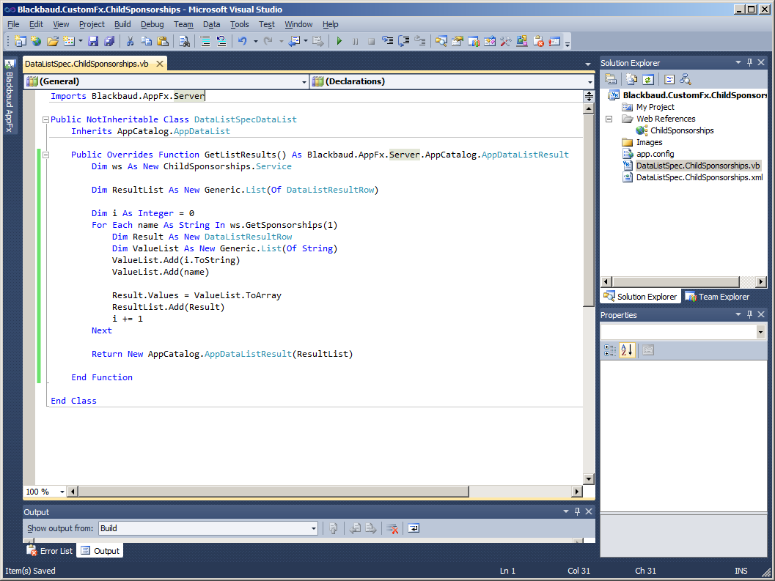Open the Build menu
Screen dimensions: 775x581
(122, 24)
